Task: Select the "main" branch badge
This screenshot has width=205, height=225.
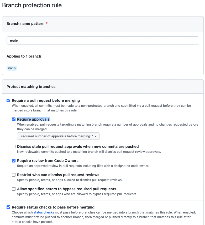Action: coord(12,68)
